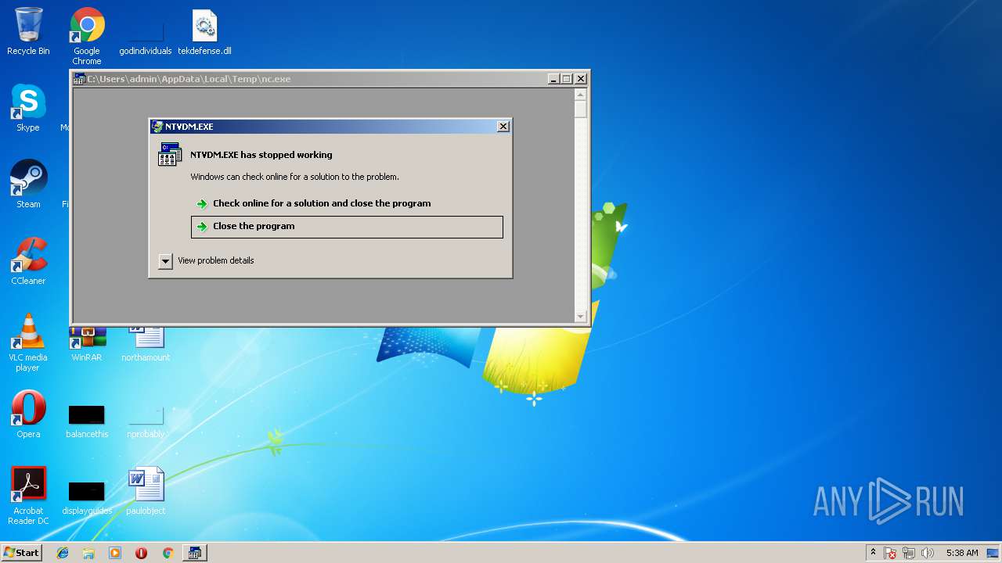Select the paulobject Word document

146,491
